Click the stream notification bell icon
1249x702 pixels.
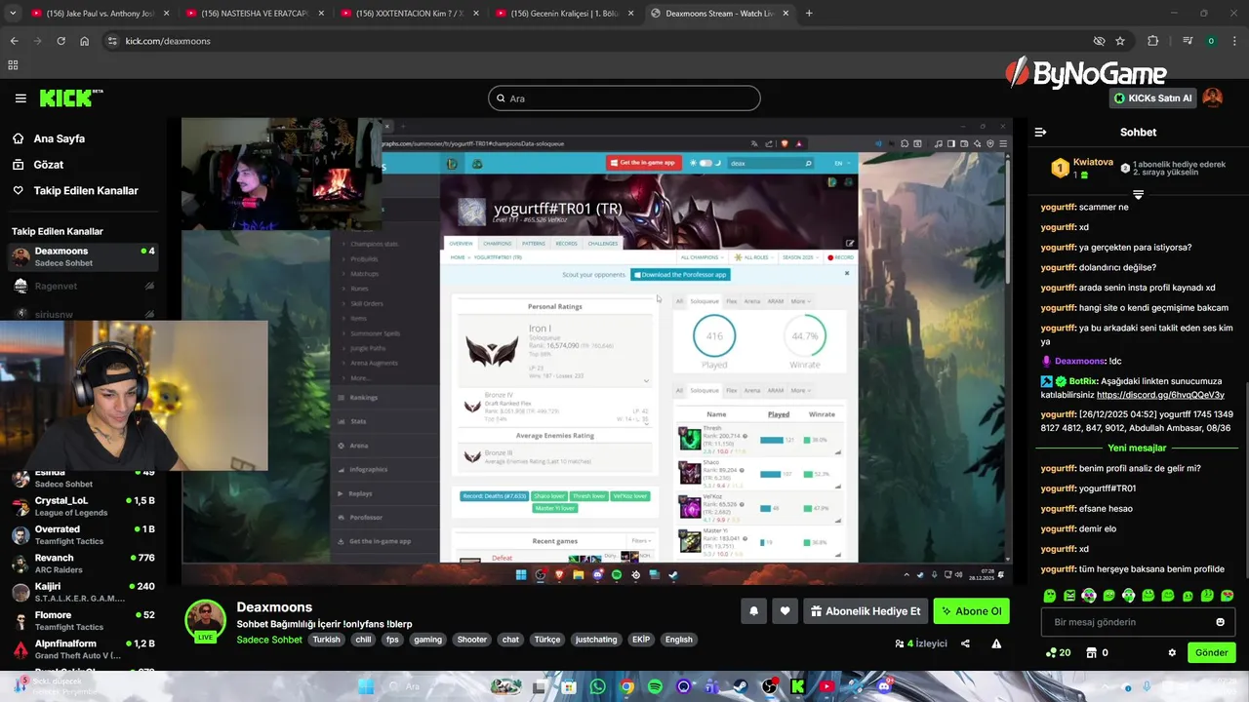pos(753,611)
